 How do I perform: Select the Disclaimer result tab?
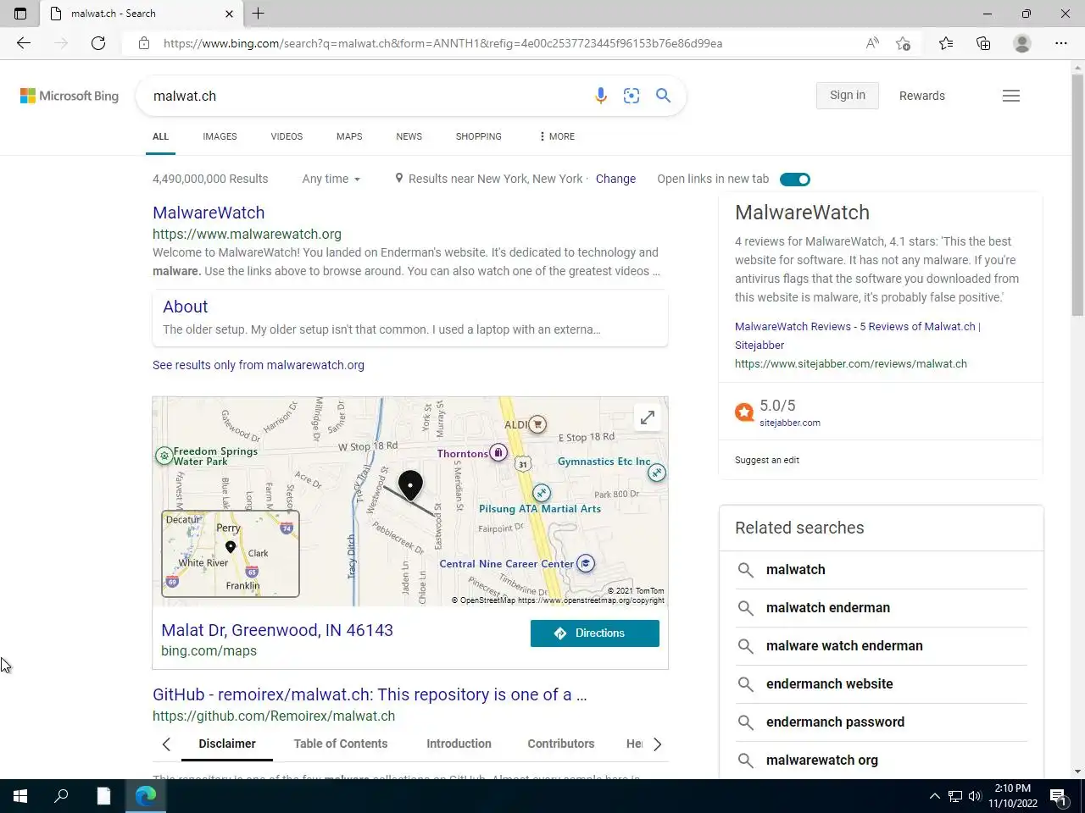pos(227,744)
